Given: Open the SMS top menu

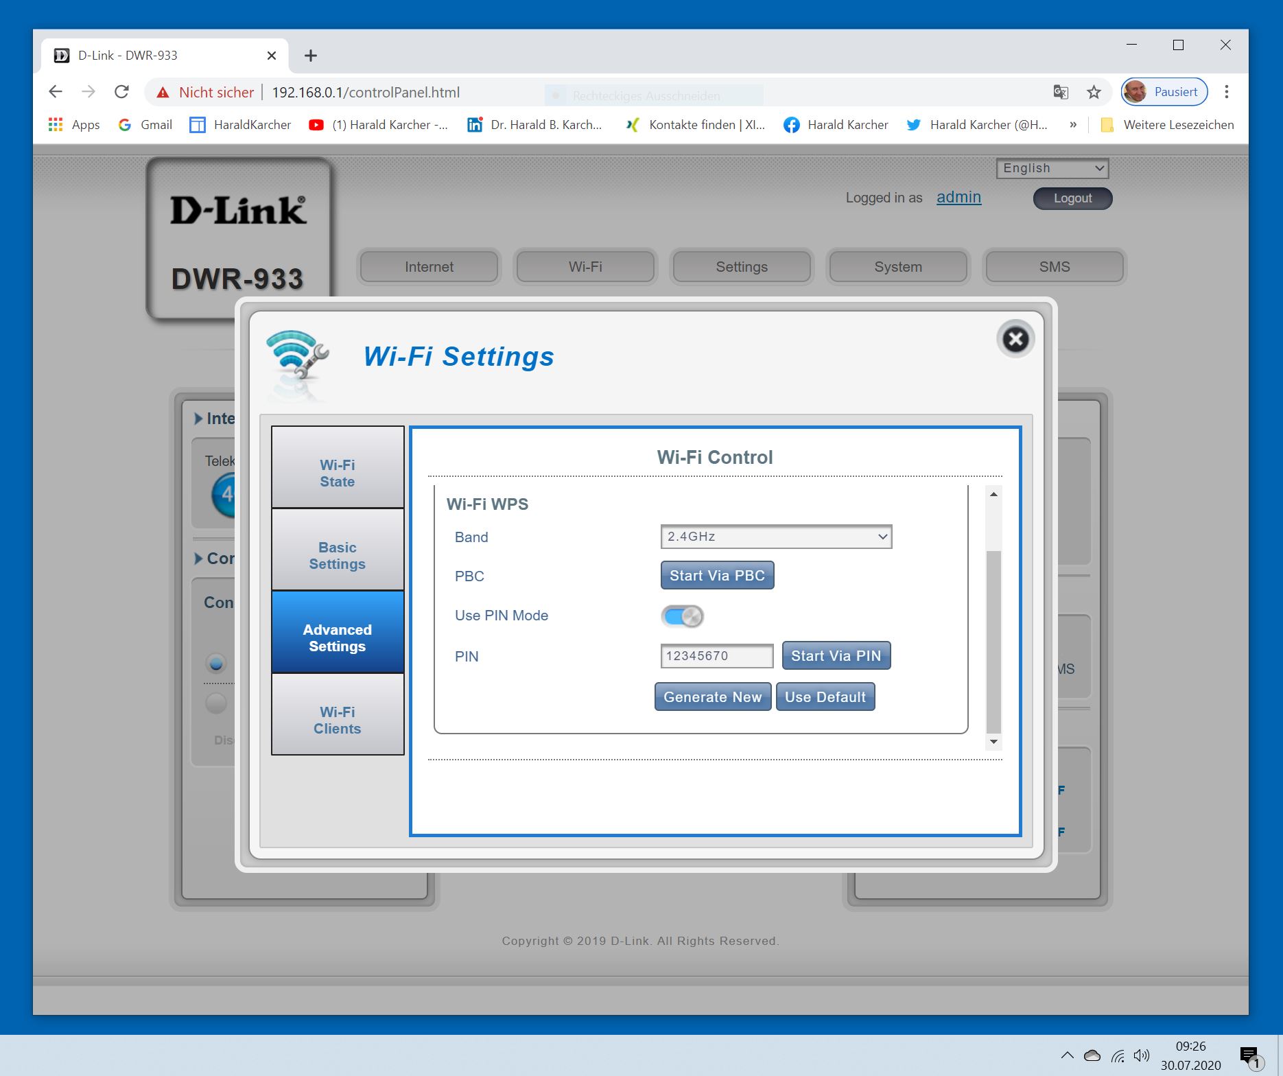Looking at the screenshot, I should tap(1055, 267).
